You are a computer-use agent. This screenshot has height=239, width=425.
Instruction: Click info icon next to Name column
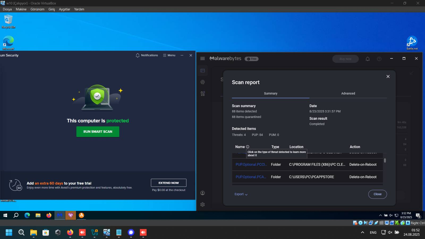(x=248, y=147)
